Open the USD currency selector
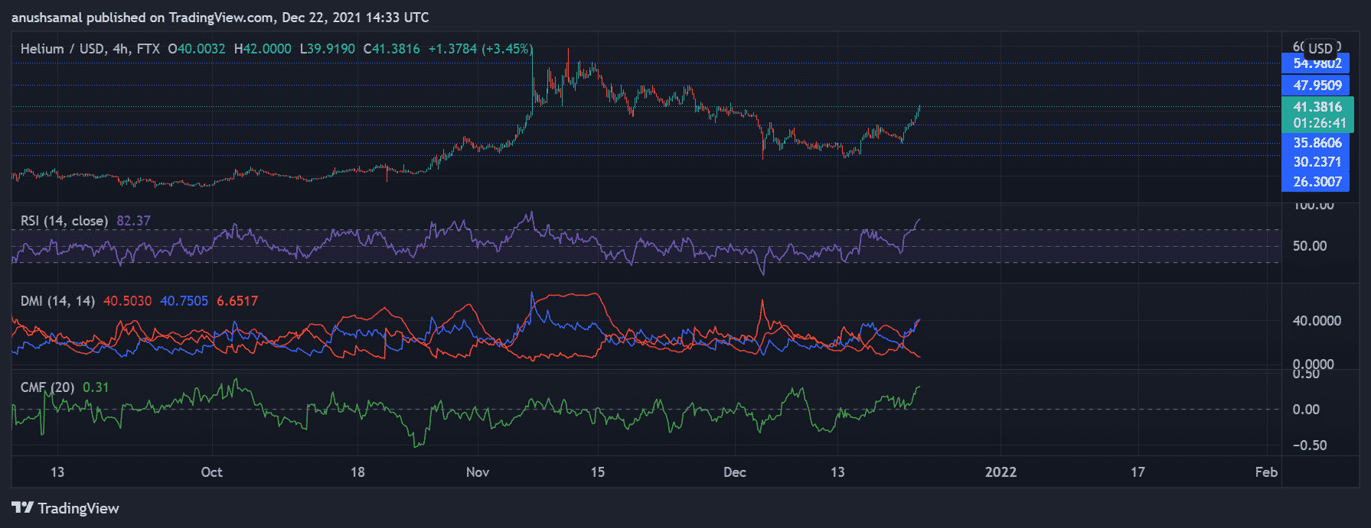This screenshot has height=528, width=1371. pyautogui.click(x=1320, y=48)
